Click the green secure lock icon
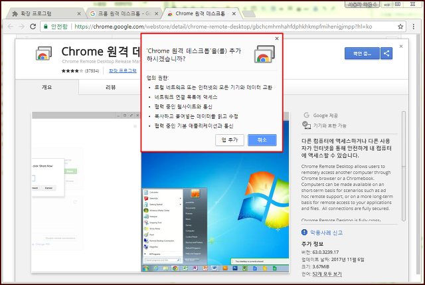425x285 pixels. 46,27
